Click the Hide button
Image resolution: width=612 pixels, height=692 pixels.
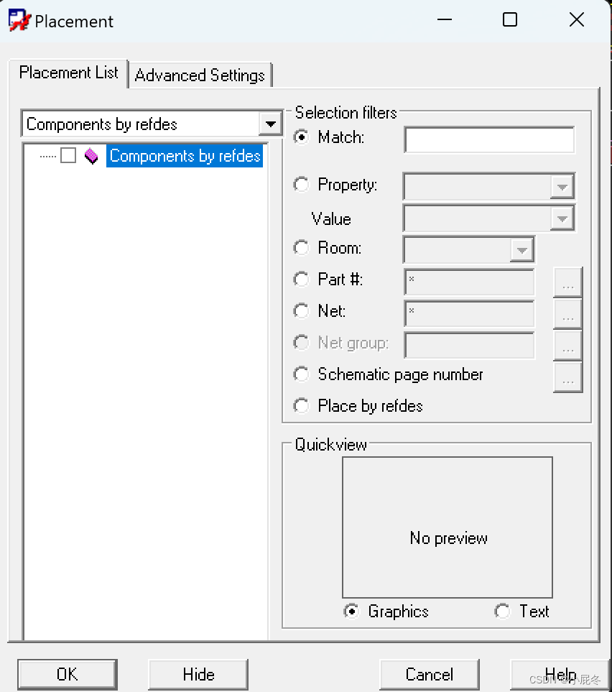click(x=198, y=674)
